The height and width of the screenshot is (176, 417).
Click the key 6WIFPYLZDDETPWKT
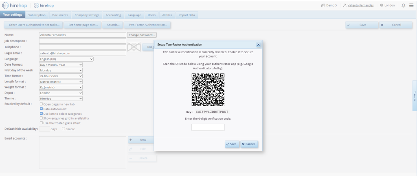tap(212, 112)
